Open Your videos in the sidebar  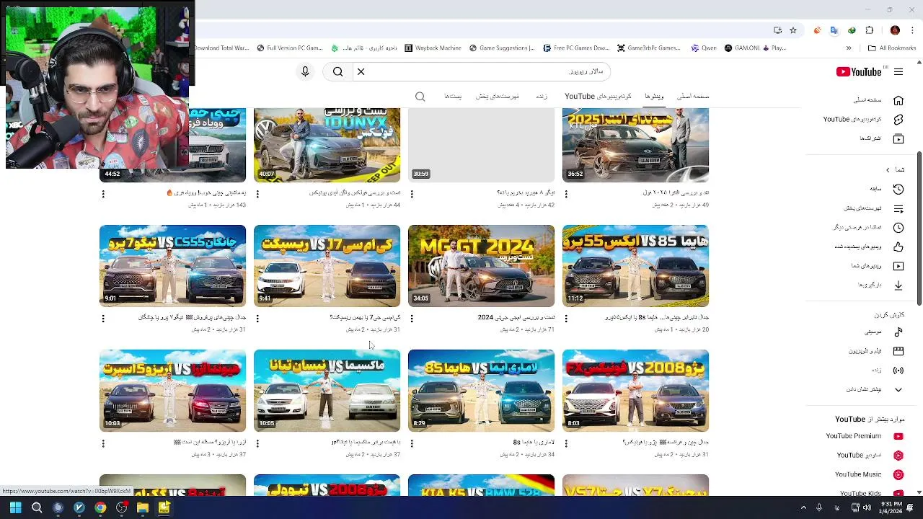click(876, 266)
